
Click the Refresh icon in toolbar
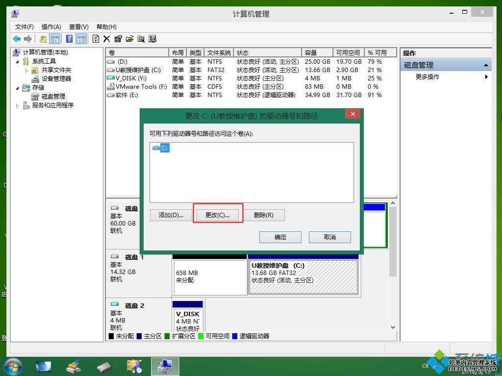coord(96,39)
